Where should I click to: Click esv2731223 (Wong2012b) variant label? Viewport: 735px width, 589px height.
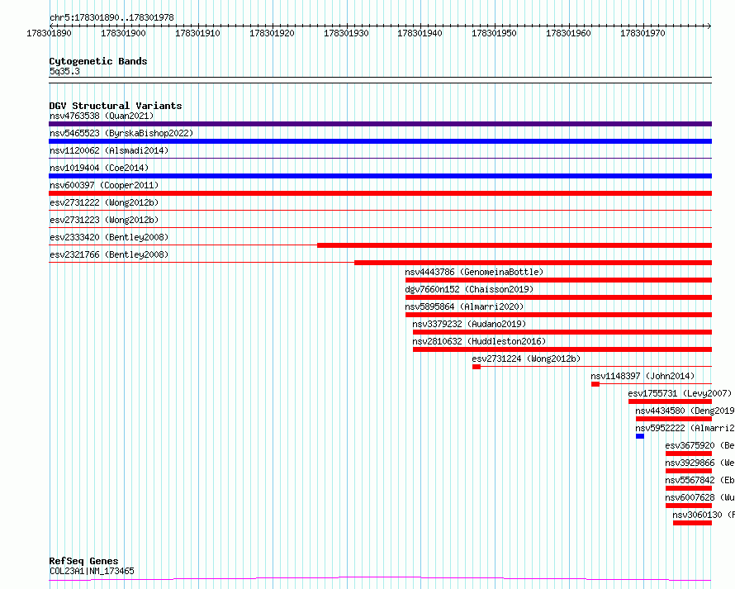(x=103, y=220)
